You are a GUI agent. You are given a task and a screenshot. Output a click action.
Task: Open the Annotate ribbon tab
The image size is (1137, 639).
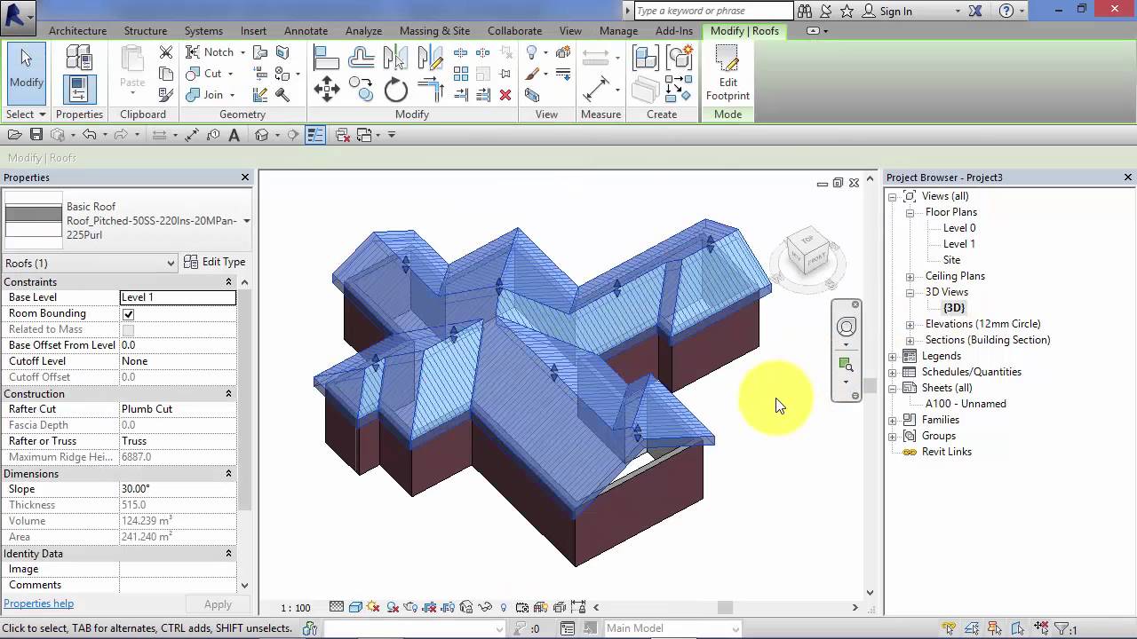coord(306,31)
